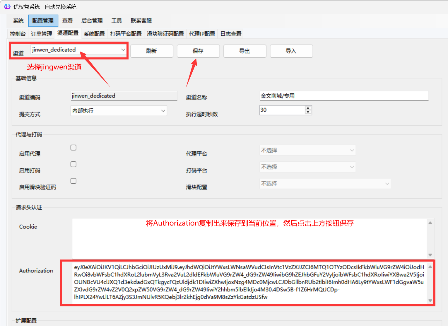Click Cookie scrollbar down arrow

430,255
